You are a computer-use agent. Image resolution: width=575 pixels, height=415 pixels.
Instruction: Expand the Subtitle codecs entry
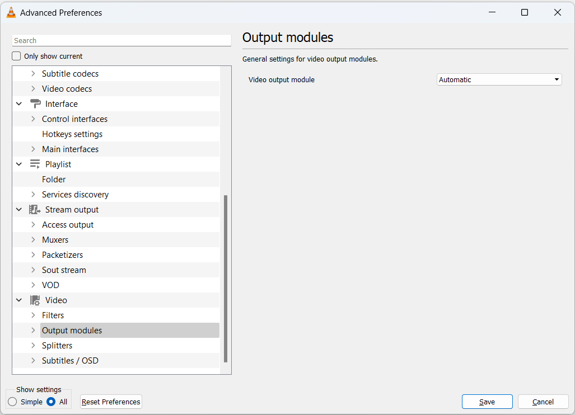(32, 73)
